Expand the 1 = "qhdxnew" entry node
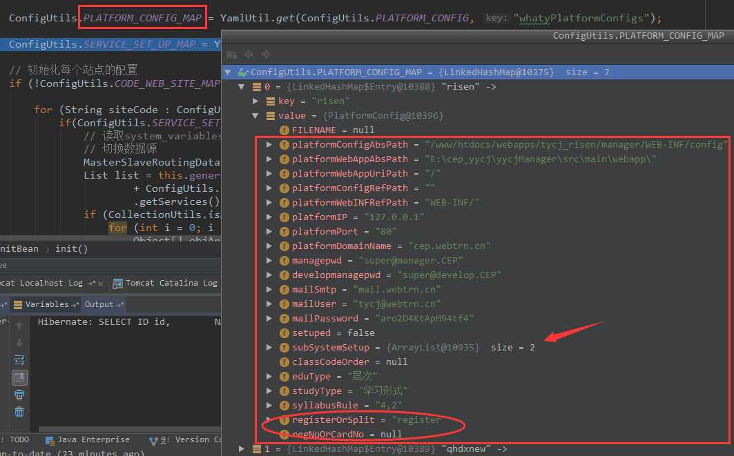This screenshot has height=456, width=734. (241, 449)
